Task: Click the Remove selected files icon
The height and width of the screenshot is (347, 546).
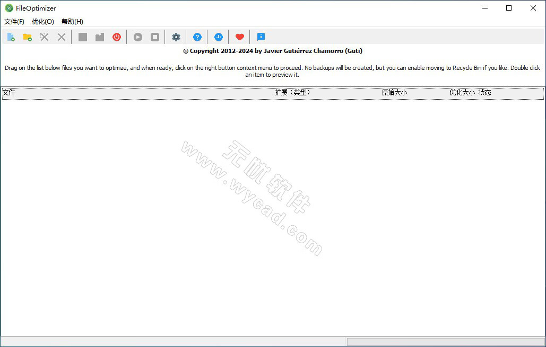Action: point(45,37)
